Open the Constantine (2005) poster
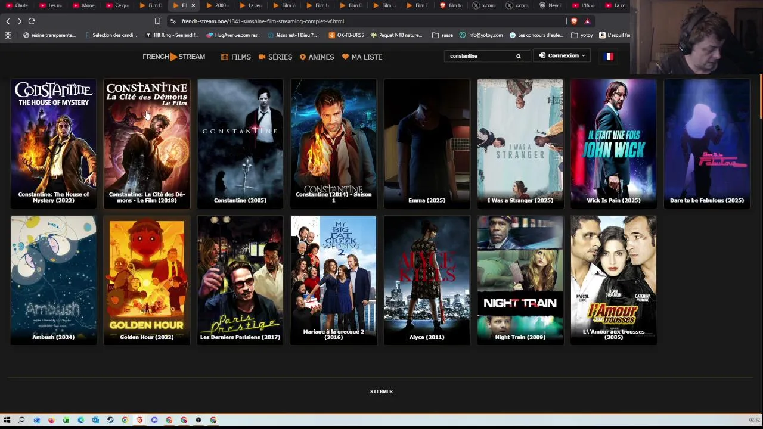 point(240,144)
